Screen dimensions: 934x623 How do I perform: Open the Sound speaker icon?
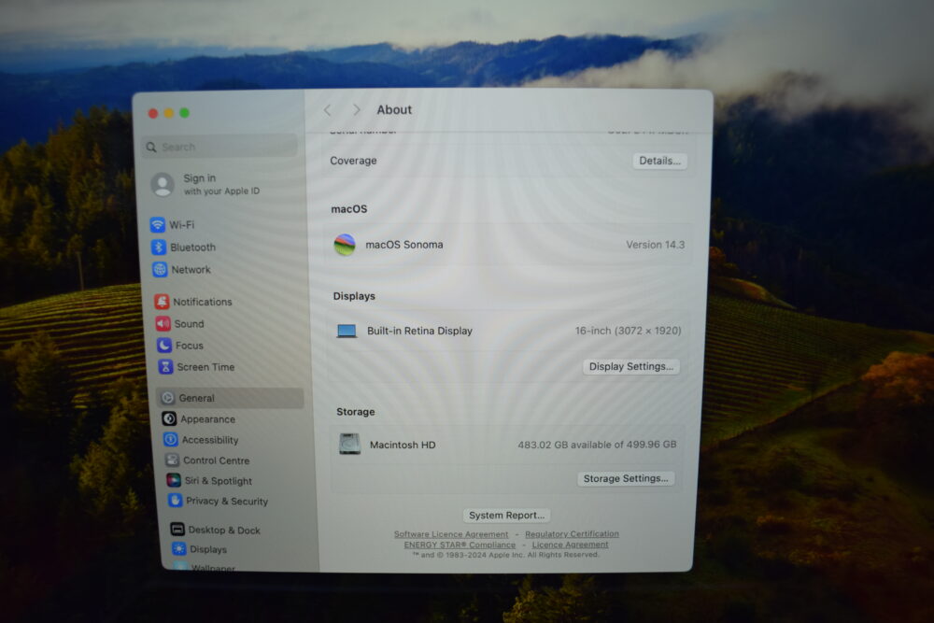coord(163,323)
